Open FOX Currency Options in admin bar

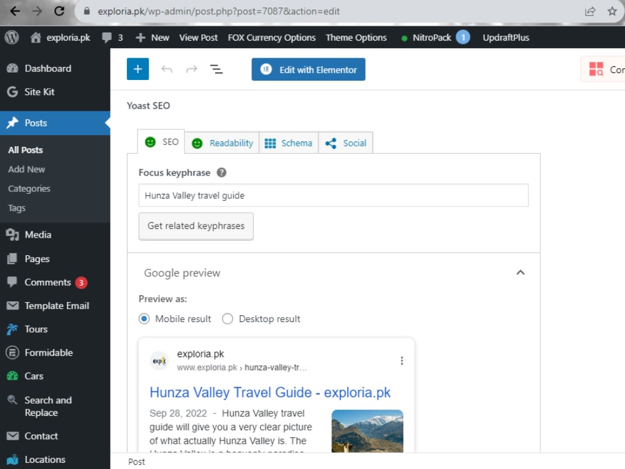(271, 38)
